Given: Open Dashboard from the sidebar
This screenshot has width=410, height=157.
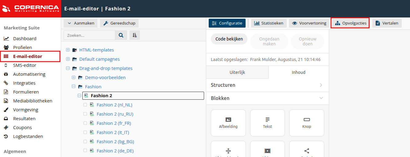Looking at the screenshot, I should pyautogui.click(x=25, y=39).
